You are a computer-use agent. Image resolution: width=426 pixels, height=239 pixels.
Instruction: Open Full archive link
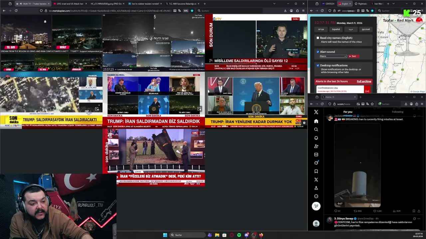coord(364,81)
